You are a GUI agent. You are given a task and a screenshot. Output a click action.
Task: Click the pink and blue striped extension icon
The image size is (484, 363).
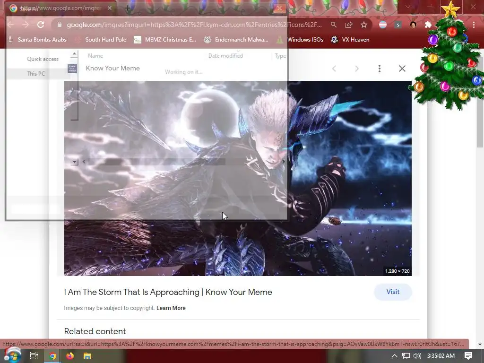coord(383,25)
